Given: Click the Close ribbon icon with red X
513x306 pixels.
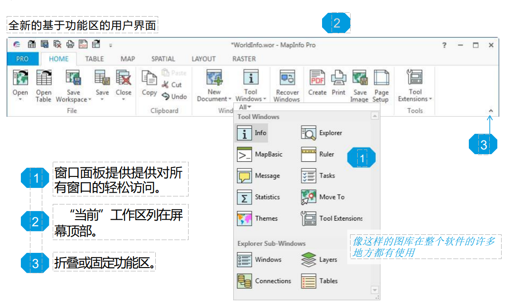Looking at the screenshot, I should pos(123,78).
